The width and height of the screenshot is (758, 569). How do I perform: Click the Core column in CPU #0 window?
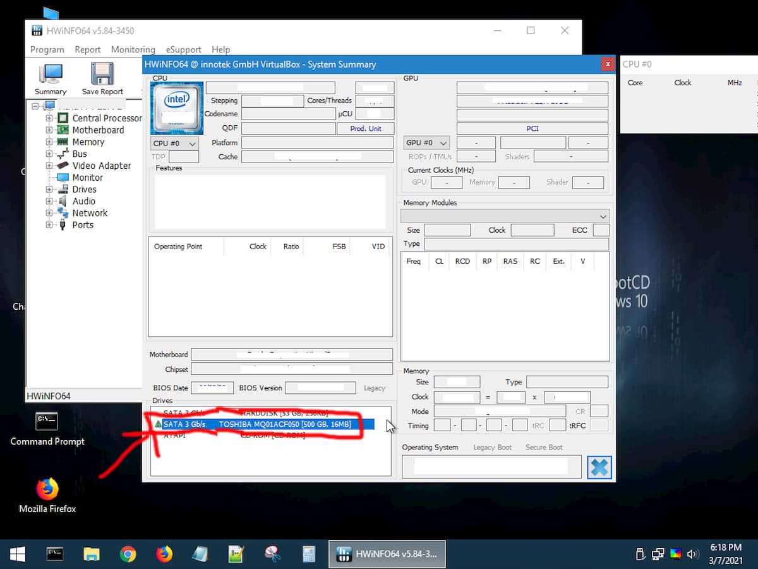tap(635, 83)
